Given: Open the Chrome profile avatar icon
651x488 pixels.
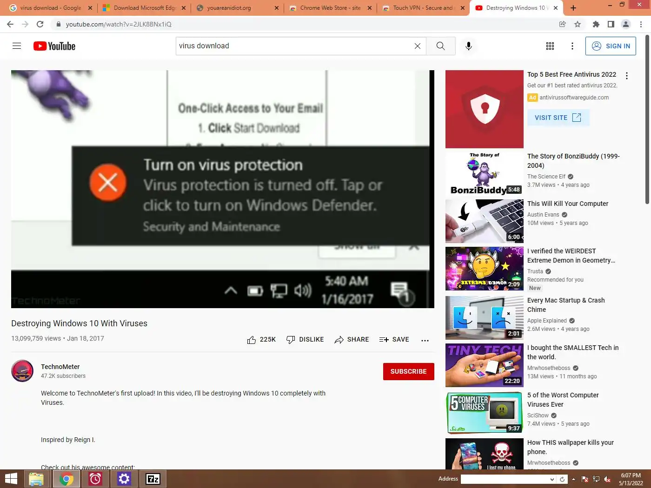Looking at the screenshot, I should pos(626,24).
